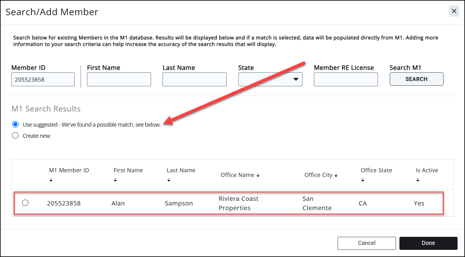Screen dimensions: 465x257
Task: Click into the Member ID field
Action: (43, 79)
